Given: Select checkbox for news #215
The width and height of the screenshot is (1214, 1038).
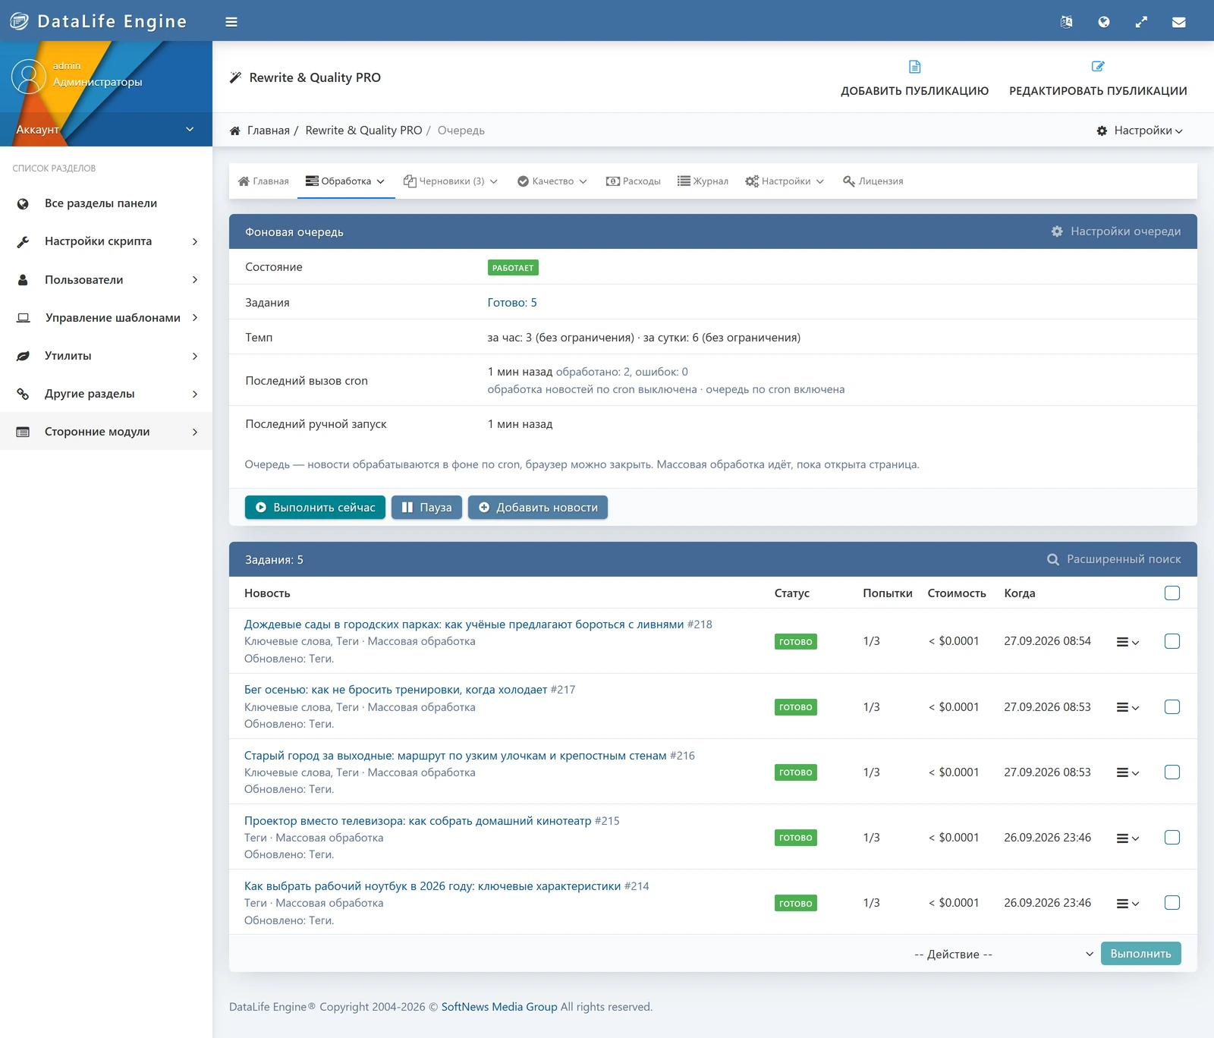Looking at the screenshot, I should click(x=1172, y=837).
